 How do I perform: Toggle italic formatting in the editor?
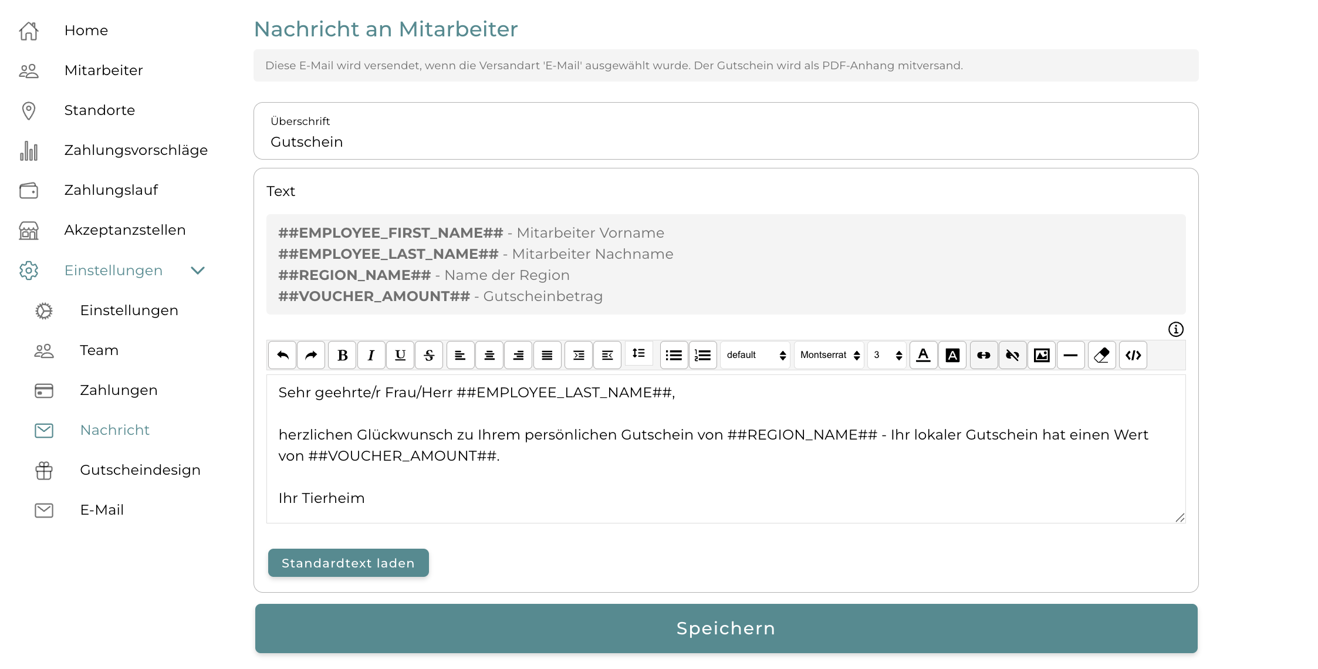pyautogui.click(x=371, y=355)
